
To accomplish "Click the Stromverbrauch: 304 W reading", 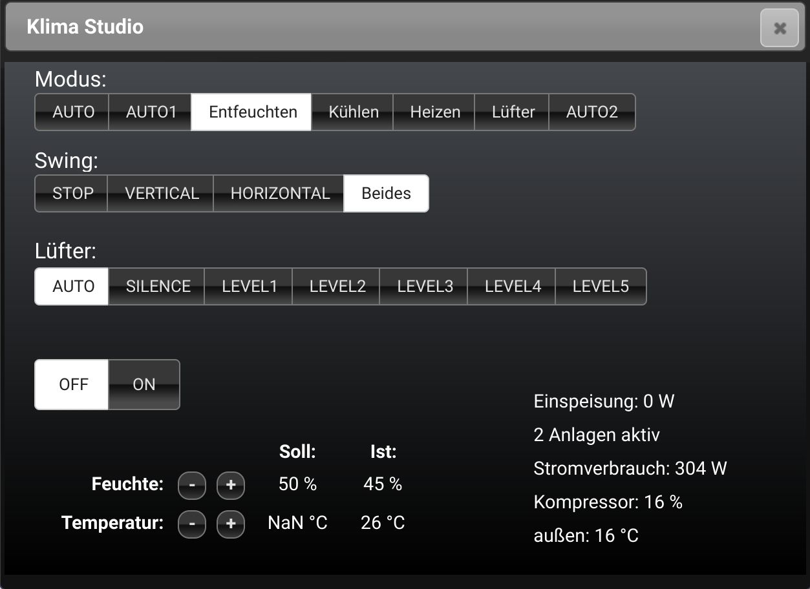I will point(630,468).
